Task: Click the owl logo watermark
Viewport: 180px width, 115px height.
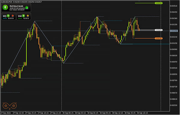Action: point(10,106)
